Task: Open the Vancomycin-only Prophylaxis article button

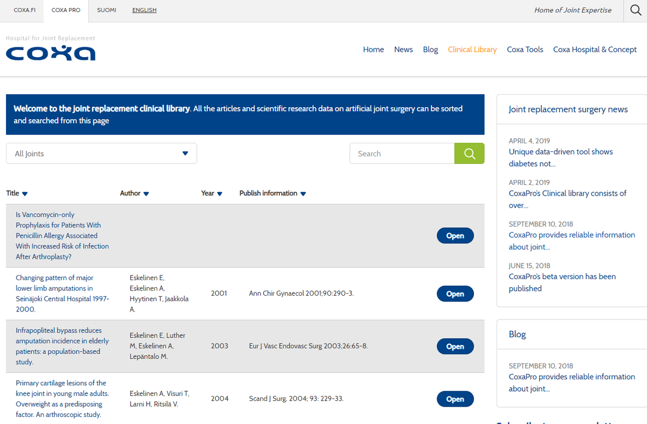Action: [455, 235]
